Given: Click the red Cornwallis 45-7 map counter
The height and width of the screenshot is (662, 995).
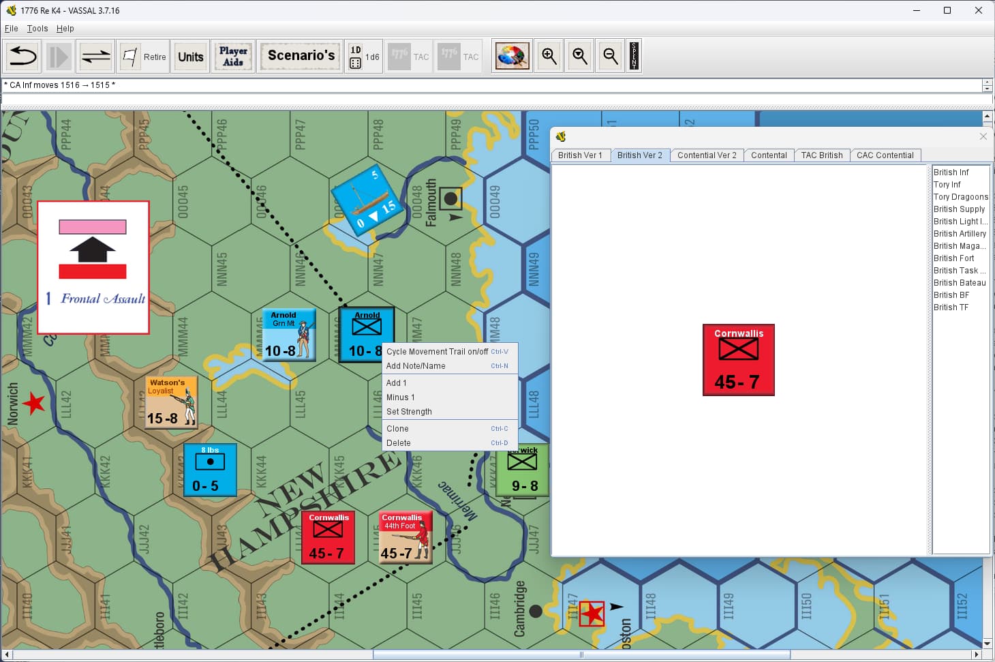Looking at the screenshot, I should (328, 537).
